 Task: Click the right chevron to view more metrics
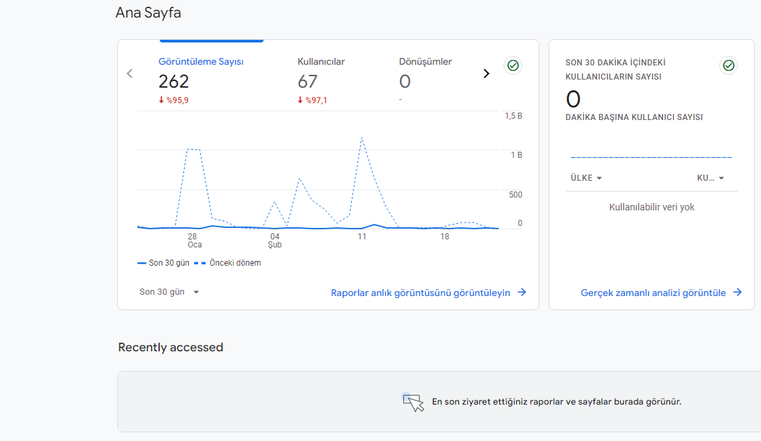coord(486,73)
